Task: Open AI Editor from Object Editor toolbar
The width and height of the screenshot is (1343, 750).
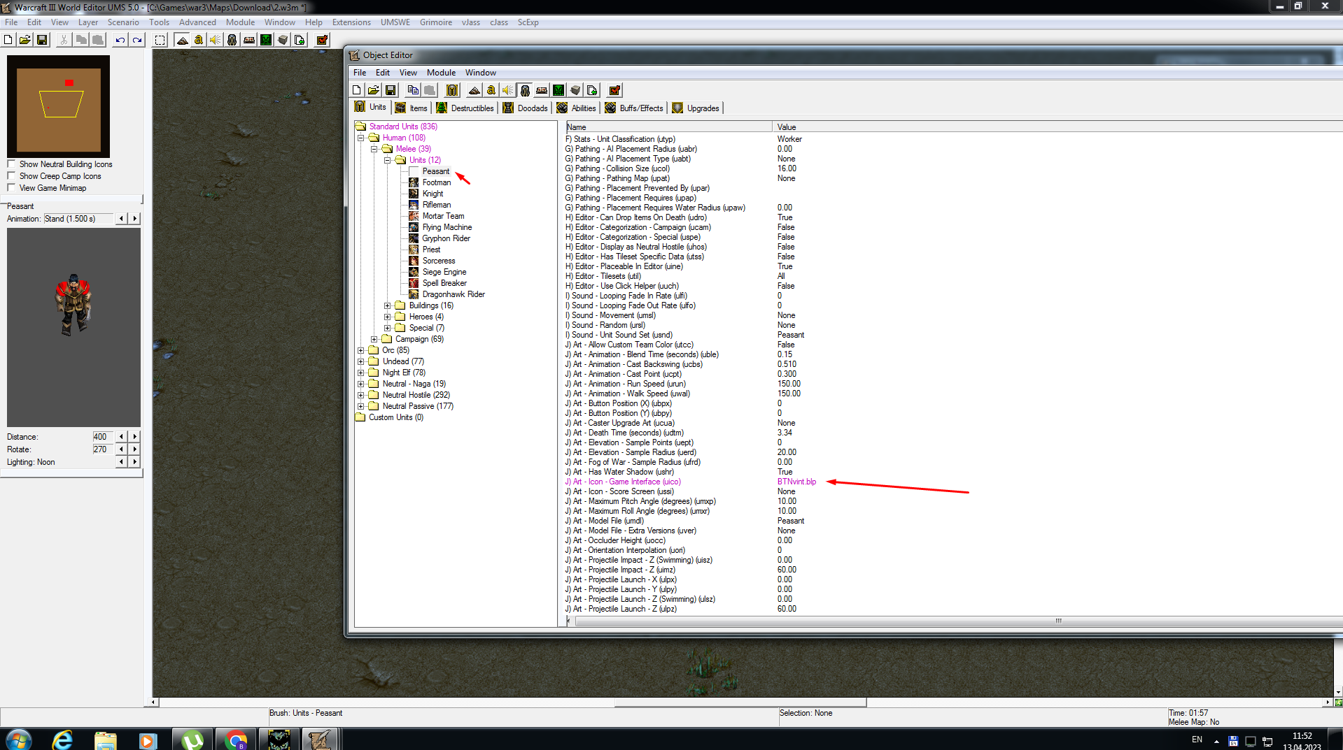Action: (558, 90)
